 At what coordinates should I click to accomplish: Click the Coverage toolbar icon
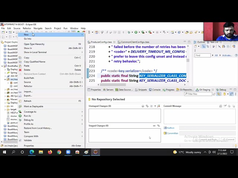[143, 32]
